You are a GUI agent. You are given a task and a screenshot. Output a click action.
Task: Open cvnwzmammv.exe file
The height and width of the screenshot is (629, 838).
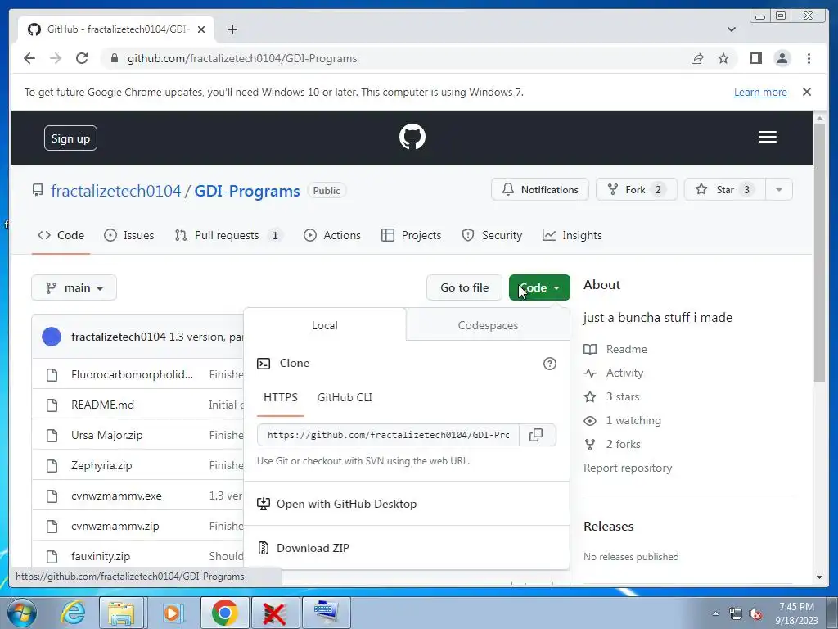point(116,496)
